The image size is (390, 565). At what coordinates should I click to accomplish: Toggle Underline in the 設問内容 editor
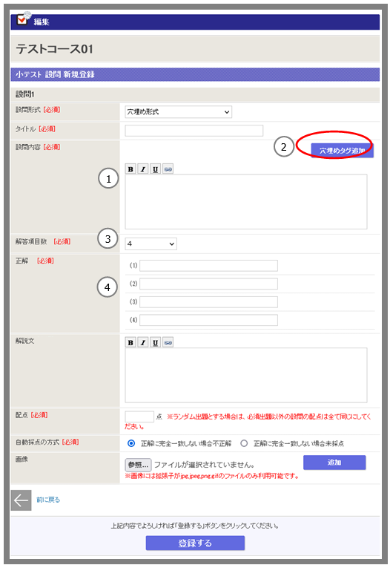click(x=155, y=169)
